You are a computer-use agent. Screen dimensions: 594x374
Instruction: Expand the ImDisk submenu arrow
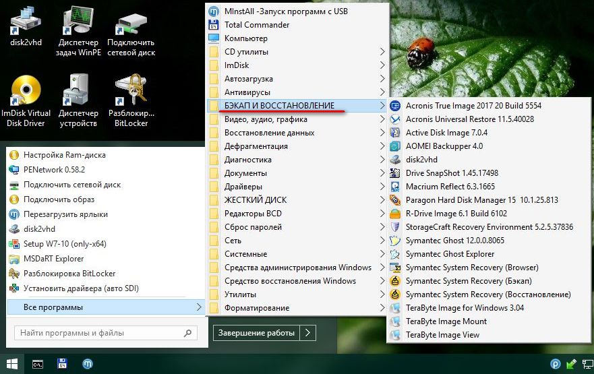click(382, 65)
